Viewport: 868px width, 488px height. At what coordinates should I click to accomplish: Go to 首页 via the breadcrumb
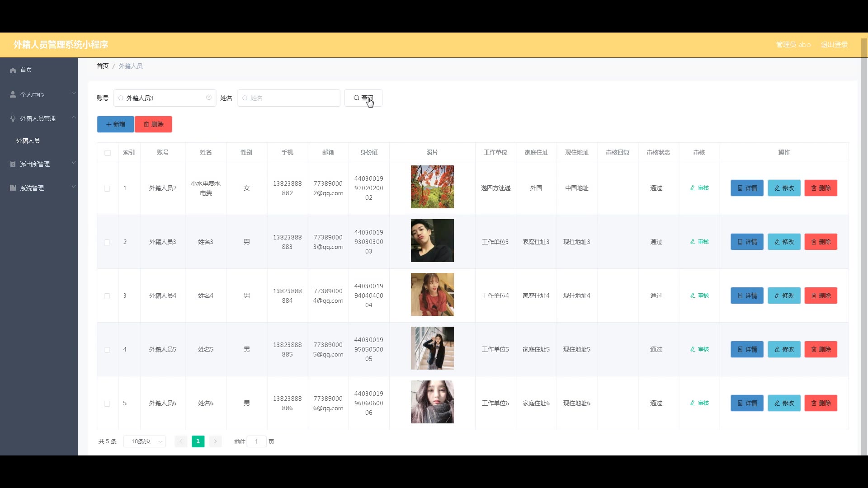click(x=103, y=66)
